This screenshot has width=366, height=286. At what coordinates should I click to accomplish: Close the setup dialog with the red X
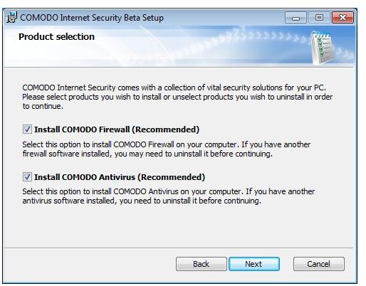(x=343, y=18)
